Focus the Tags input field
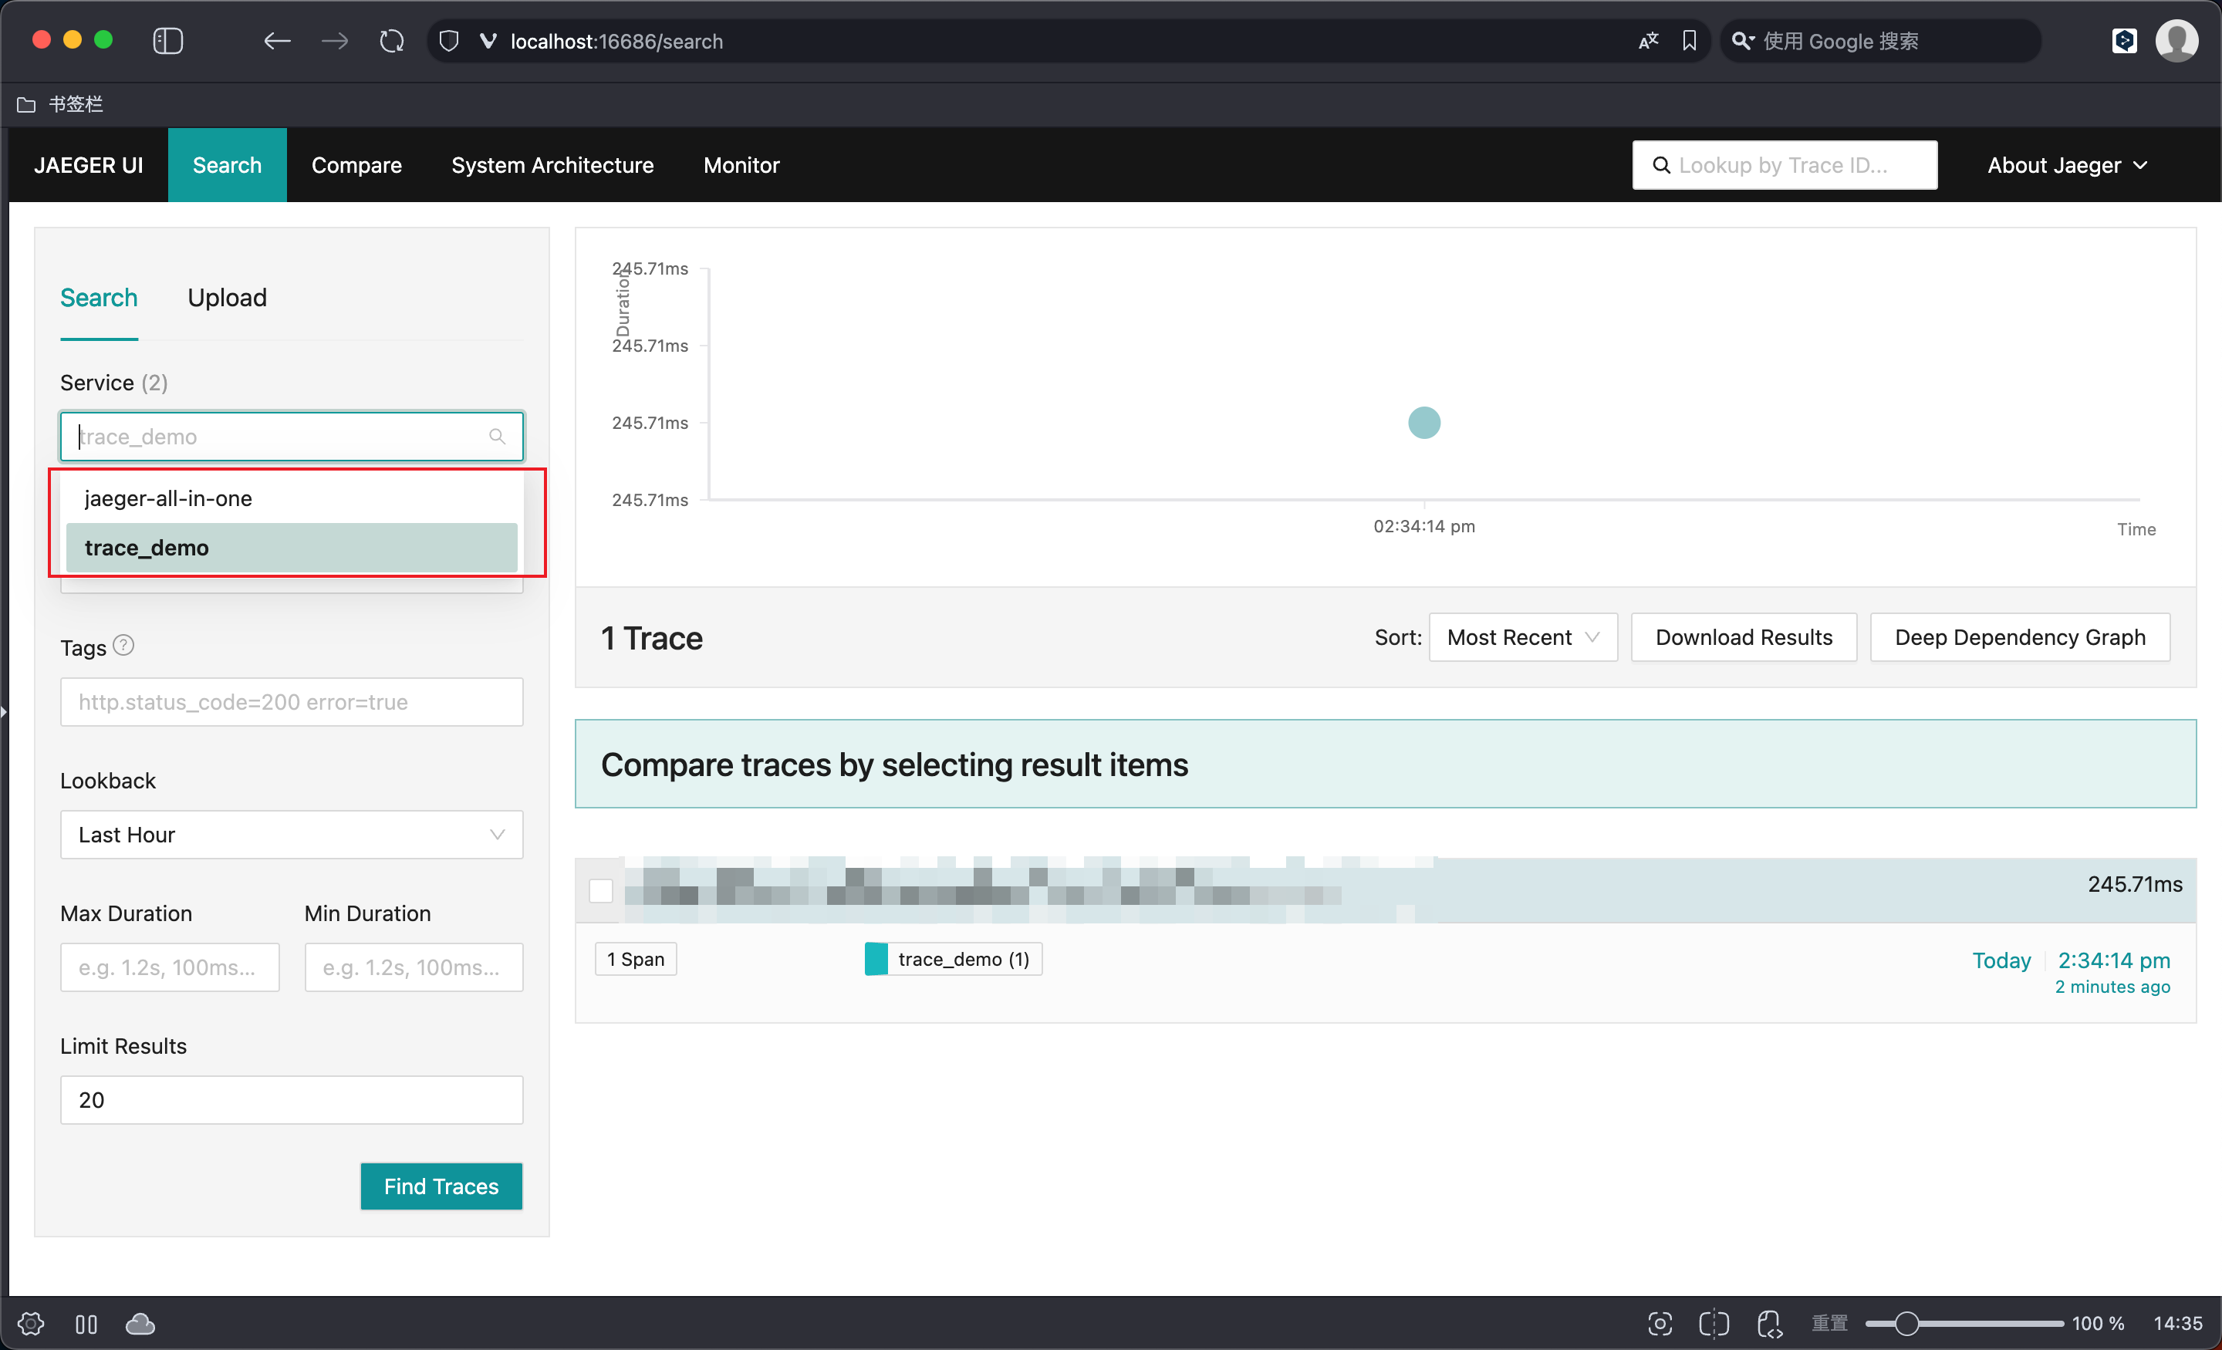The width and height of the screenshot is (2222, 1350). click(x=292, y=701)
